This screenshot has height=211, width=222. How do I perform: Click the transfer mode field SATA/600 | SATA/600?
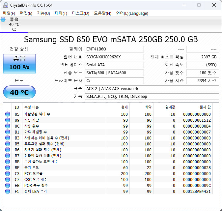[114, 73]
